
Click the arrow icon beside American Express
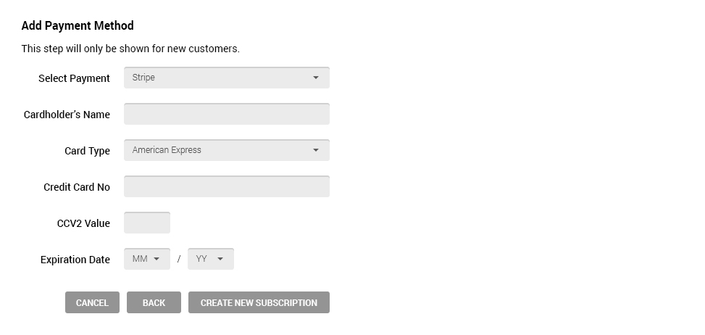[x=316, y=150]
